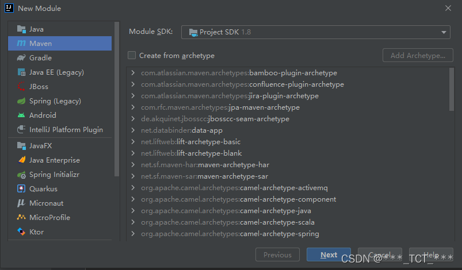Pick Ktor module type label
The image size is (462, 270).
point(37,232)
